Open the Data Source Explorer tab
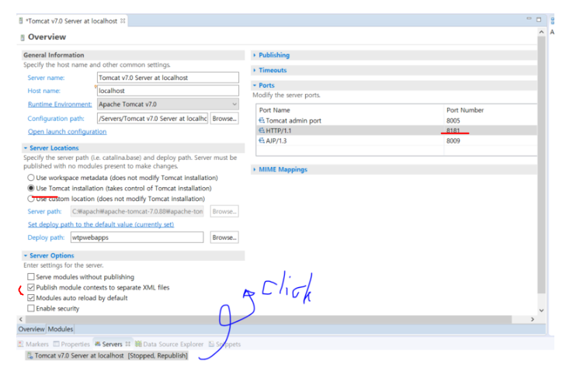573x378 pixels. click(169, 344)
